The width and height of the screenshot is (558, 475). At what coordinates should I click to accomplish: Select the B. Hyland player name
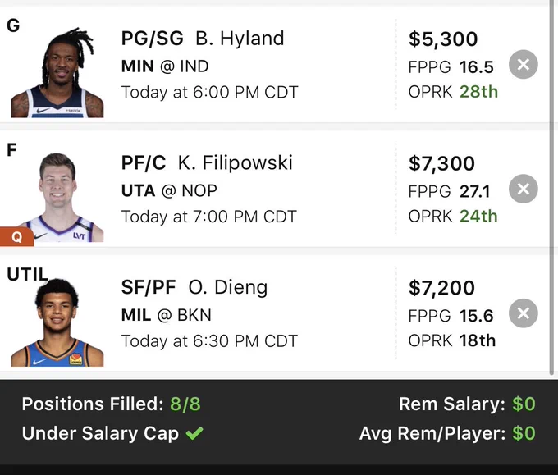point(240,38)
